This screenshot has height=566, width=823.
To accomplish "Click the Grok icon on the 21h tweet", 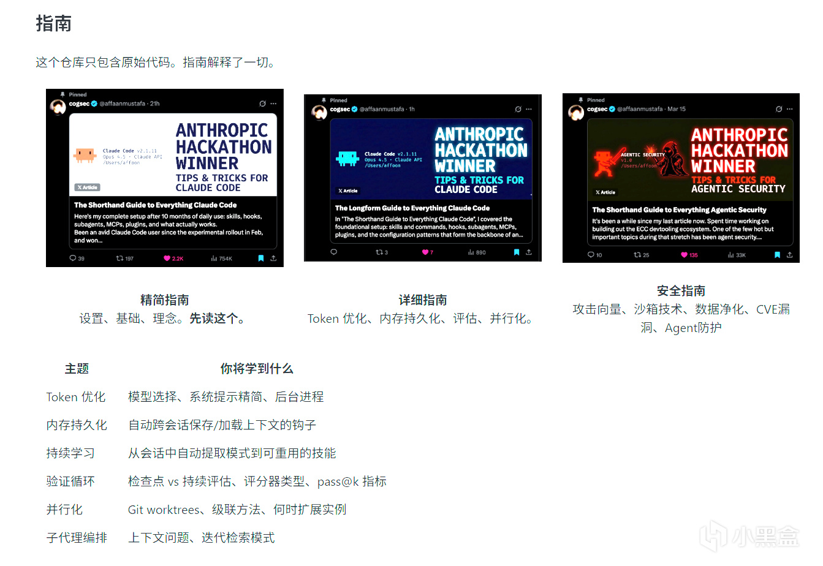I will [x=262, y=104].
